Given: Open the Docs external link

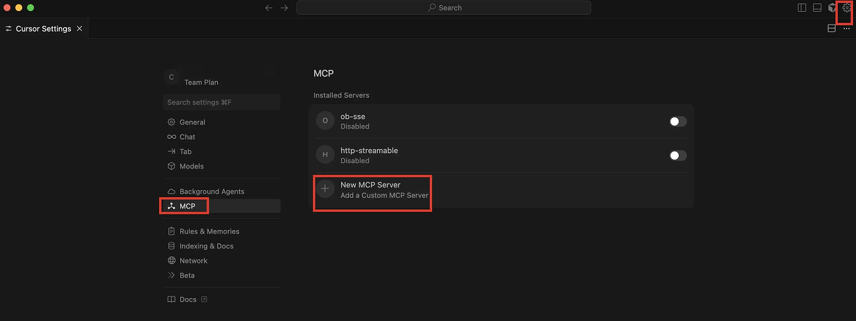Looking at the screenshot, I should (x=188, y=299).
